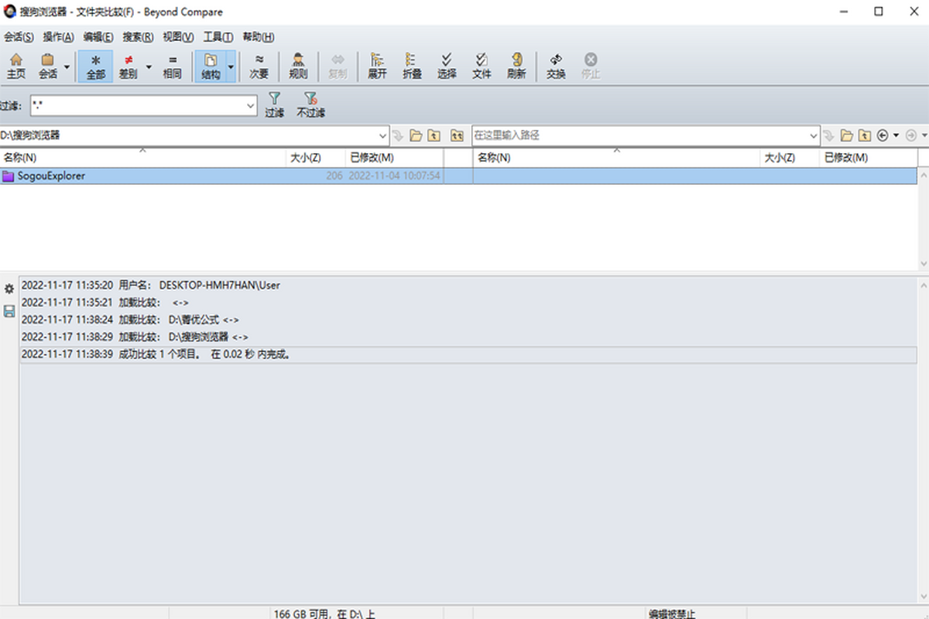The height and width of the screenshot is (619, 929).
Task: Open the 会话 toolbar dropdown arrow
Action: coord(67,67)
